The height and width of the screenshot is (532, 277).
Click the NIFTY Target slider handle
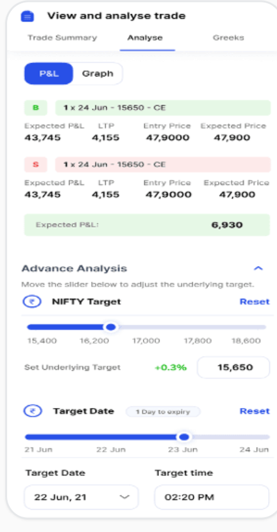[111, 327]
